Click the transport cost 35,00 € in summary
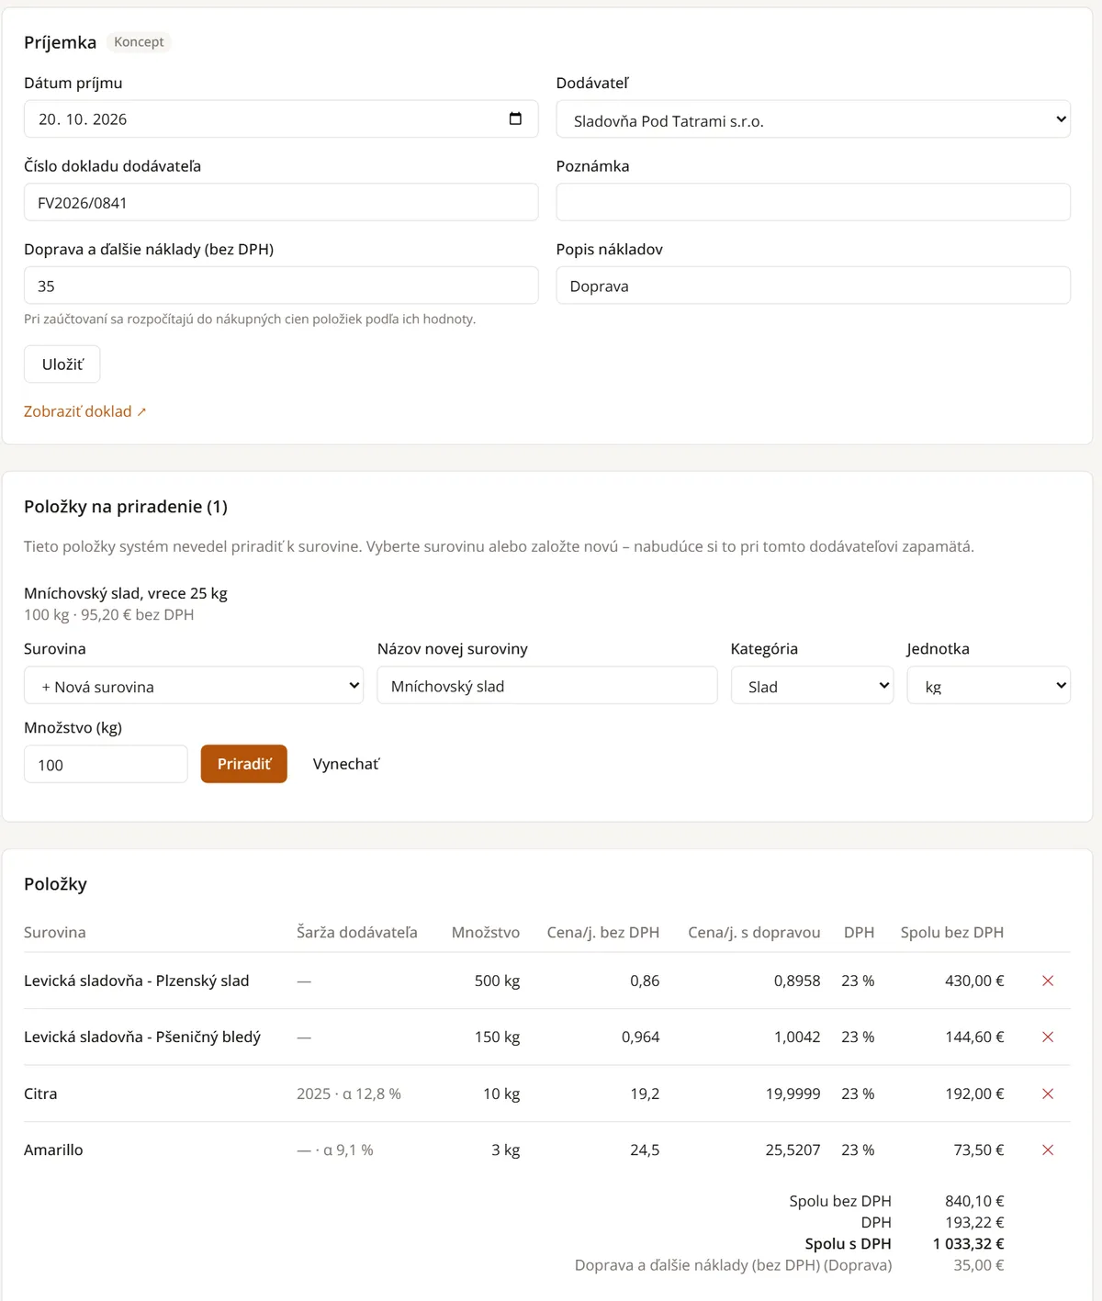The image size is (1102, 1301). [x=979, y=1265]
